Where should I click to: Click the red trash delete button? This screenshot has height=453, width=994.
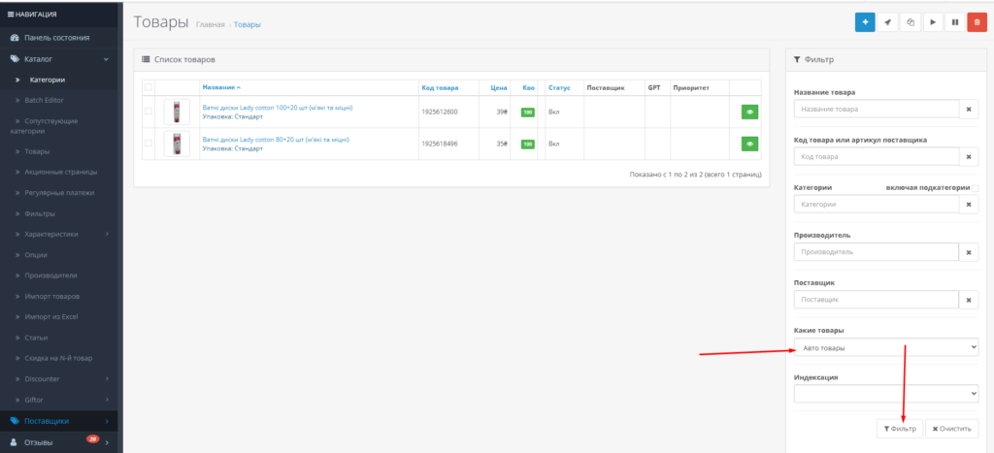[977, 22]
